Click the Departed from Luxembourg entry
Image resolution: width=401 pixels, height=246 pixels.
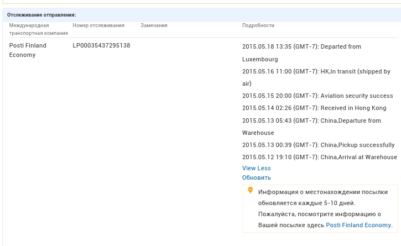point(301,53)
